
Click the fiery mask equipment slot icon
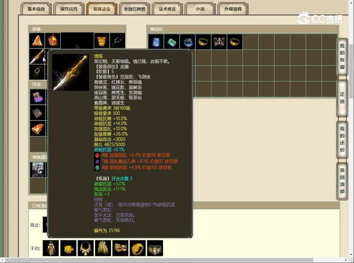tap(101, 41)
